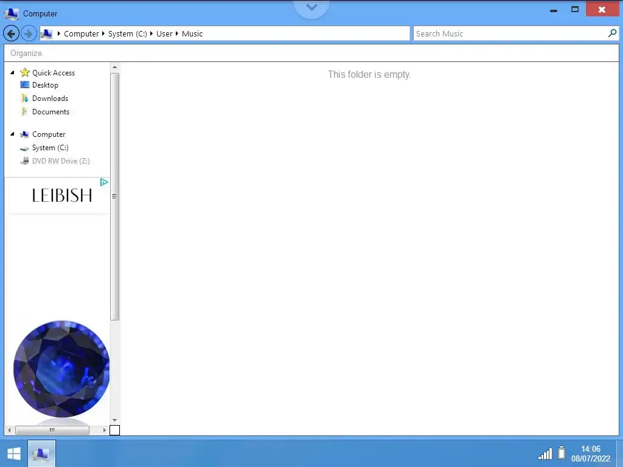This screenshot has width=623, height=467.
Task: Click the Quick Access label
Action: (54, 73)
